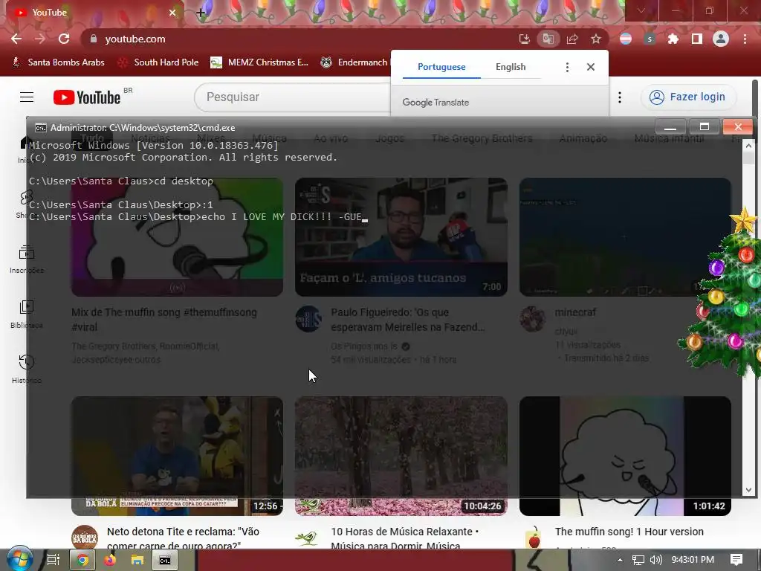Click the Google Translate icon in address bar
This screenshot has height=571, width=761.
[548, 39]
